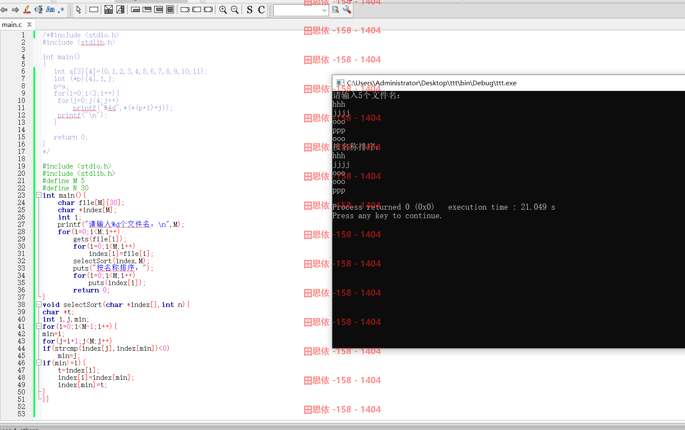Click the S toolbar button

tap(250, 9)
